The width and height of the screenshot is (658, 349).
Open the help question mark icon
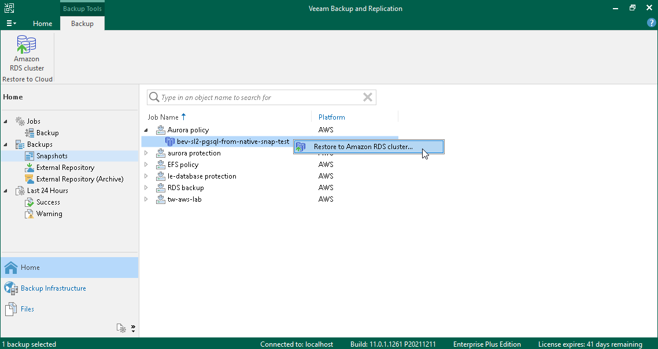[x=651, y=23]
